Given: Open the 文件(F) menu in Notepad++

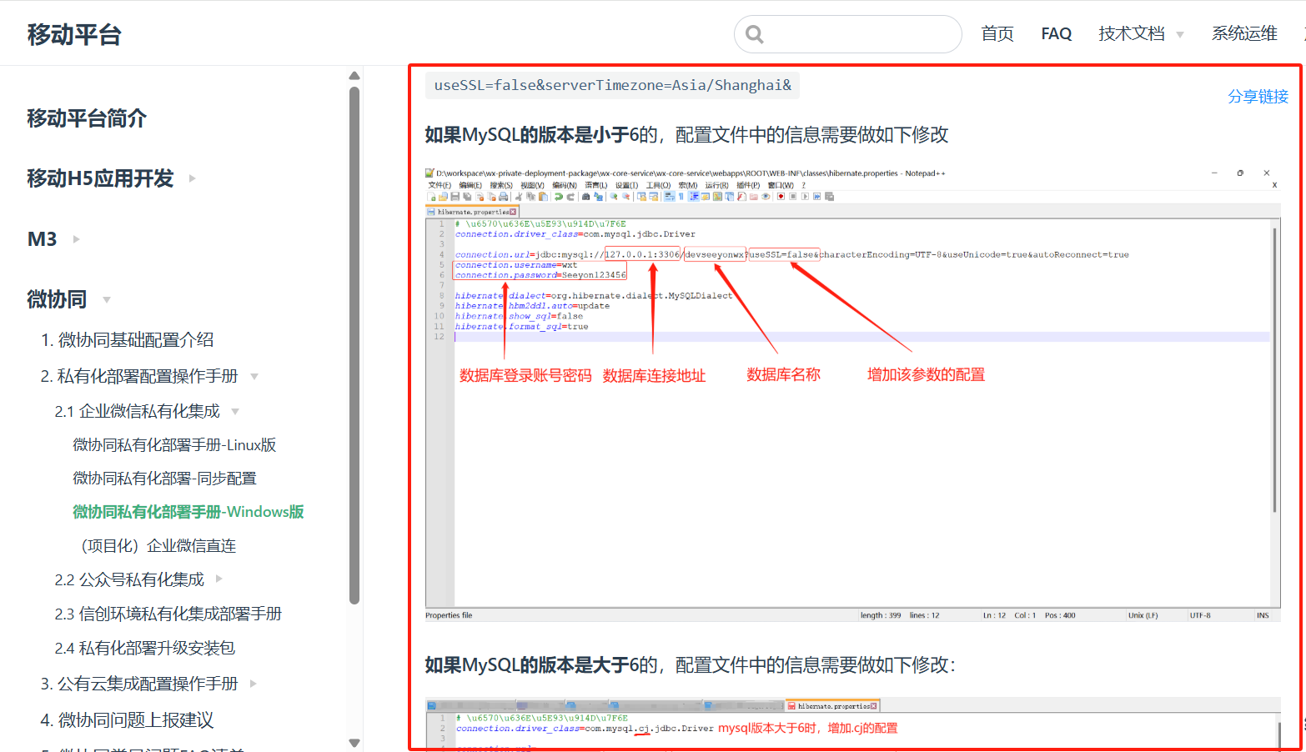Looking at the screenshot, I should coord(438,184).
